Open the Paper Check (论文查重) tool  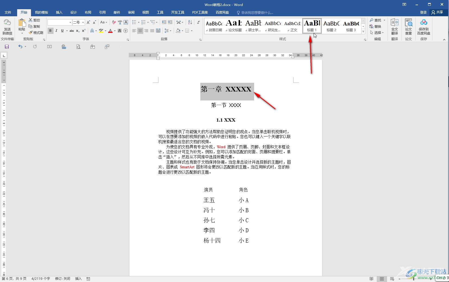click(409, 27)
